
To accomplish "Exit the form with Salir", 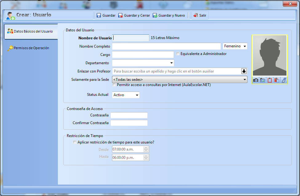I will pyautogui.click(x=200, y=15).
